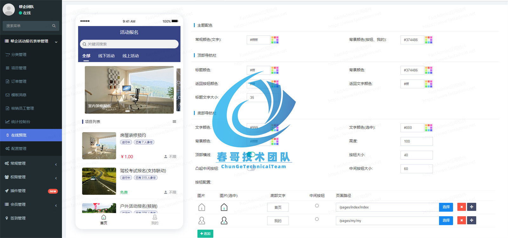Click the 我的 bottom text field

click(278, 221)
